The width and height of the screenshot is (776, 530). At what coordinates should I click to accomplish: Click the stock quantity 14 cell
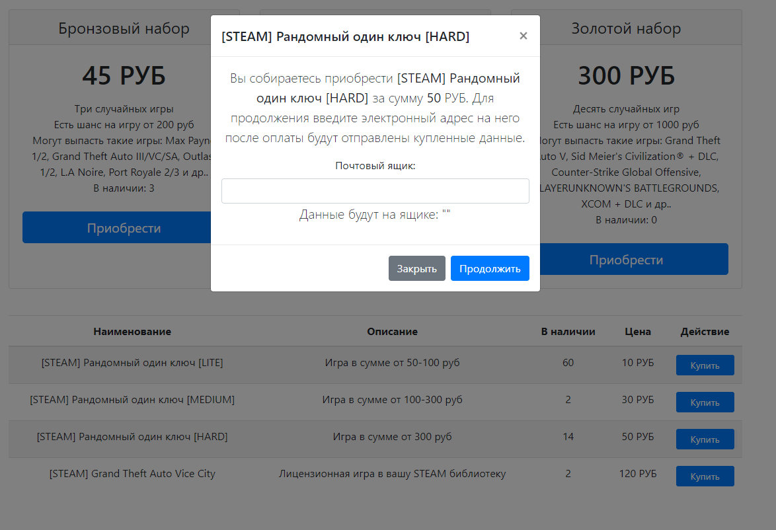pos(568,437)
